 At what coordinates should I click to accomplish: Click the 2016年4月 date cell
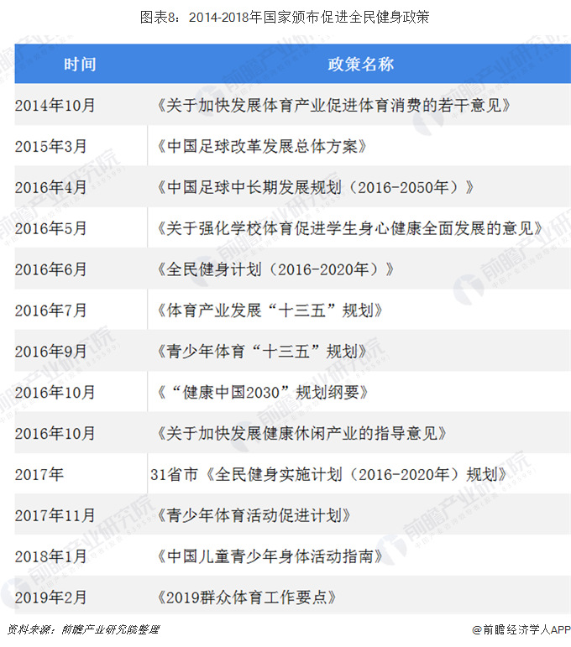click(50, 187)
